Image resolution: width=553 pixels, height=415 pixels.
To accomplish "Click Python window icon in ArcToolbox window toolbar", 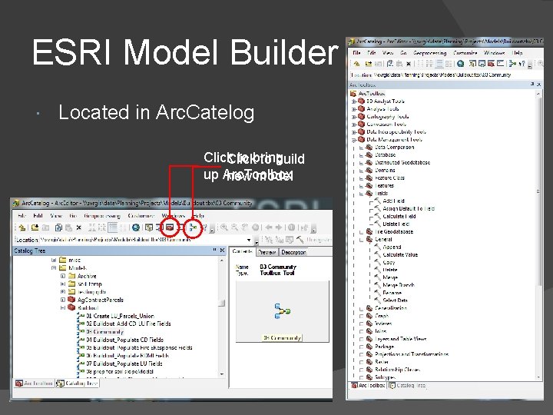I will (x=500, y=64).
